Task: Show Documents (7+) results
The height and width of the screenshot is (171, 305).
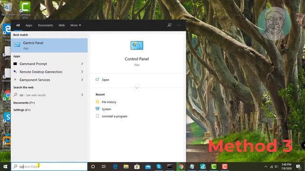Action: (24, 103)
